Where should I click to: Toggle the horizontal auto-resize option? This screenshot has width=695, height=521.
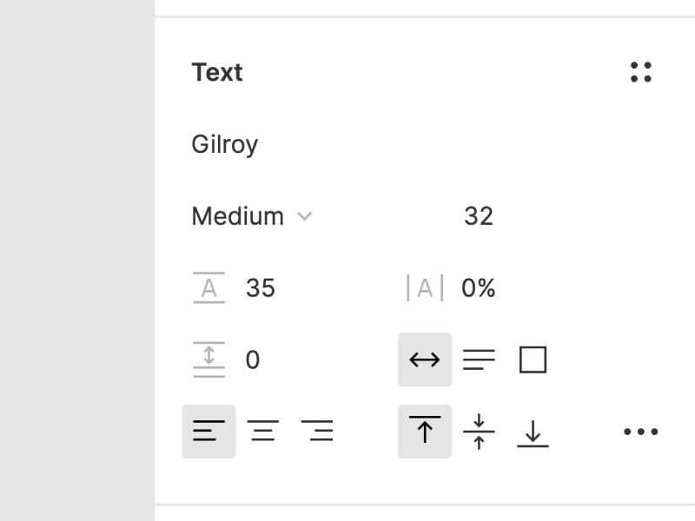(425, 359)
